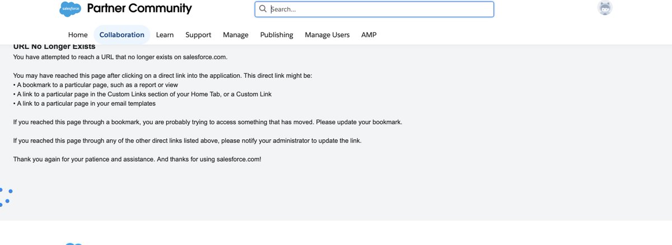Click the Partner Community title
The height and width of the screenshot is (245, 672).
pyautogui.click(x=139, y=8)
